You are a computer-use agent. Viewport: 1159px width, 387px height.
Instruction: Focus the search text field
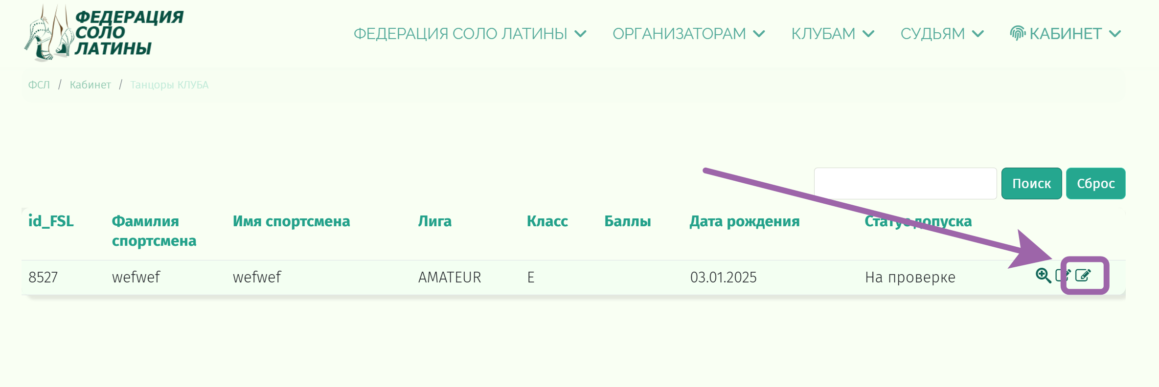(x=905, y=184)
